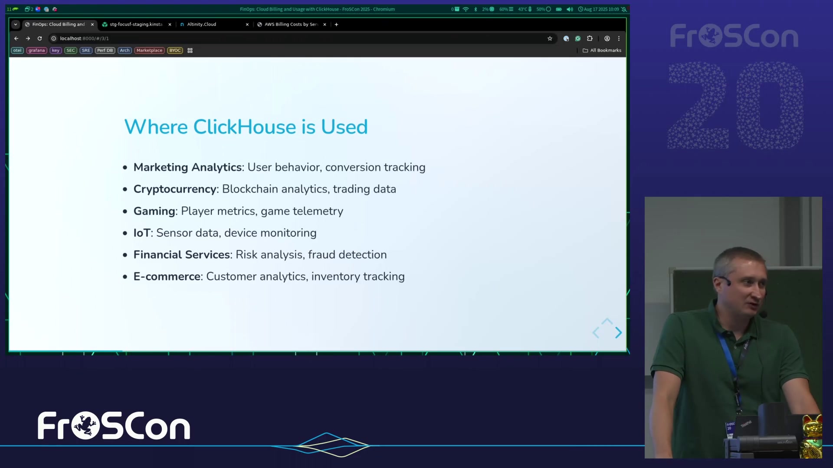This screenshot has width=833, height=468.
Task: Open the All Bookmarks folder
Action: (602, 51)
